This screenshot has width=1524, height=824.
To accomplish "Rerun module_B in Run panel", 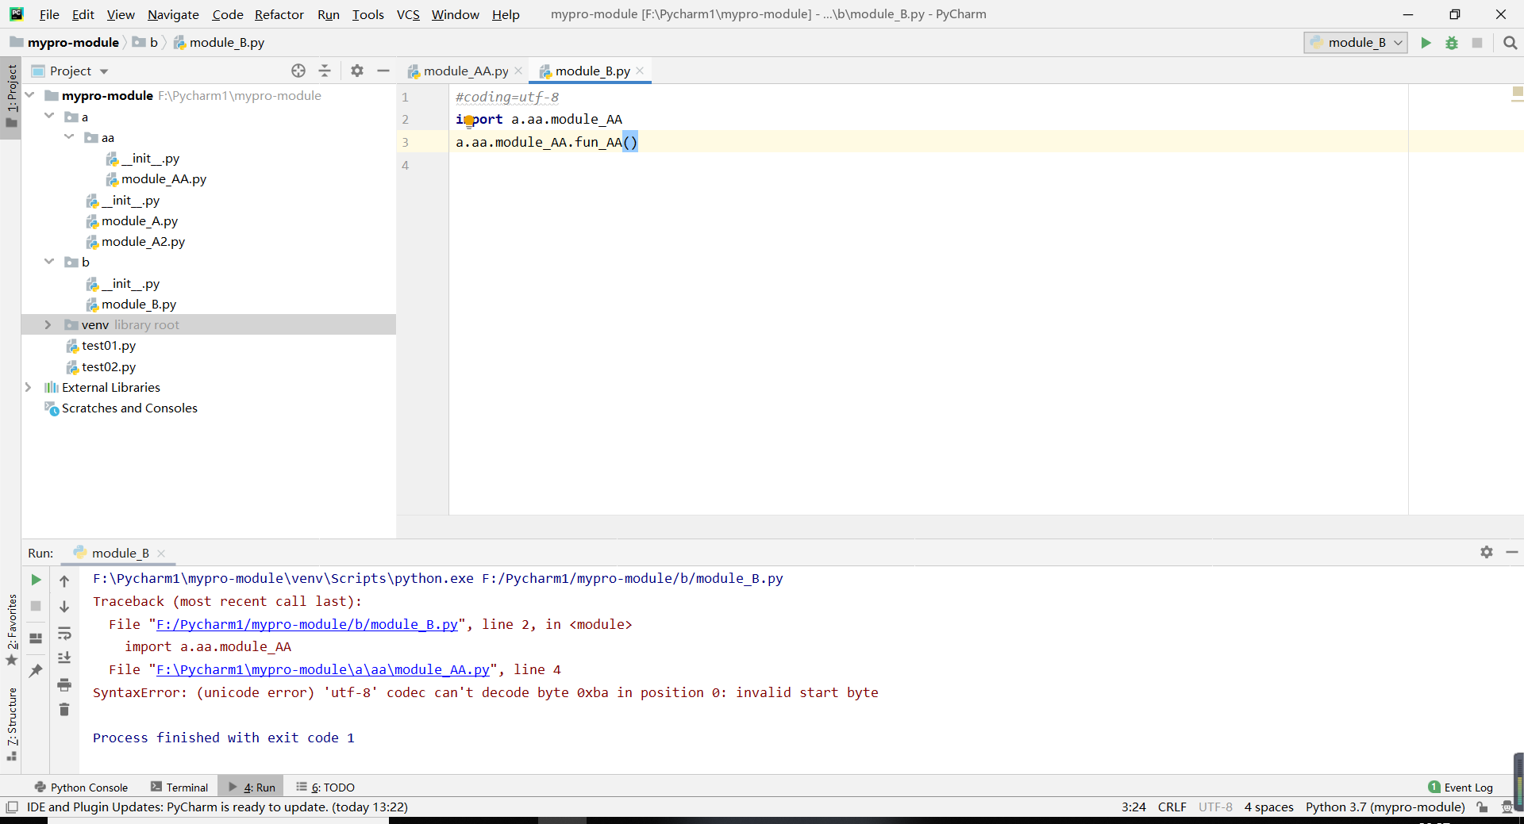I will (x=36, y=580).
